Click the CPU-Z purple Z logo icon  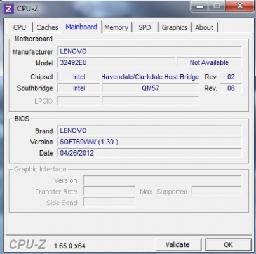point(9,9)
